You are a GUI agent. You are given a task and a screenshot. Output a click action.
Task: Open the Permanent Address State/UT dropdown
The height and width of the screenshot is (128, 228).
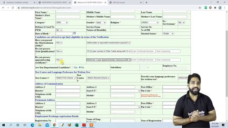pyautogui.click(x=125, y=107)
